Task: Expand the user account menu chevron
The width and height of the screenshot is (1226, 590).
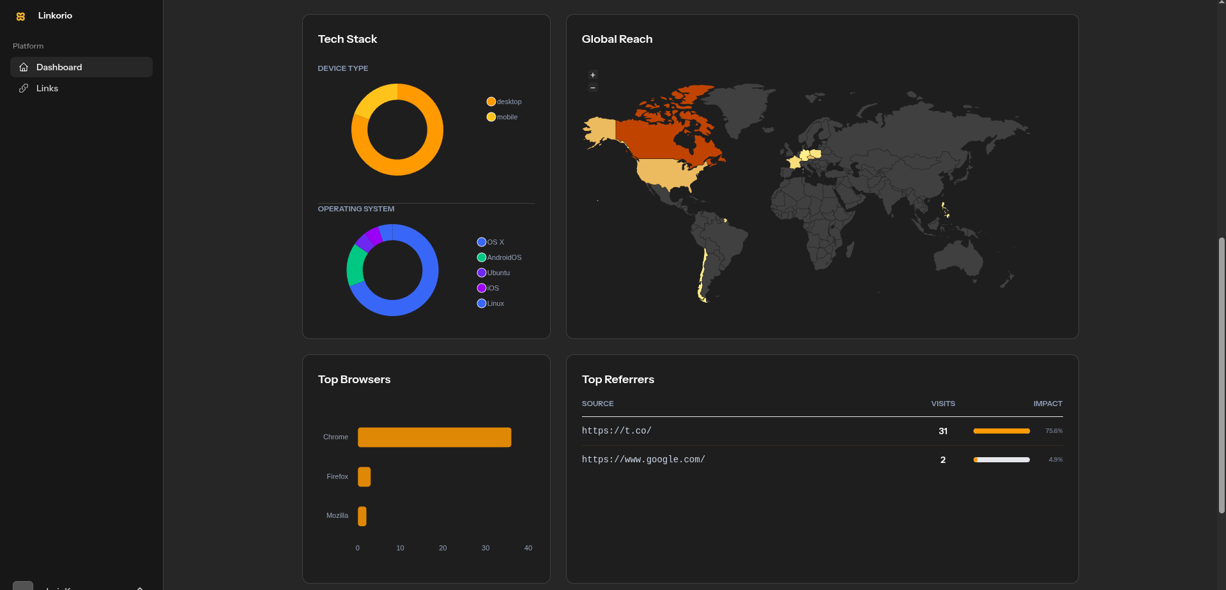Action: 139,587
